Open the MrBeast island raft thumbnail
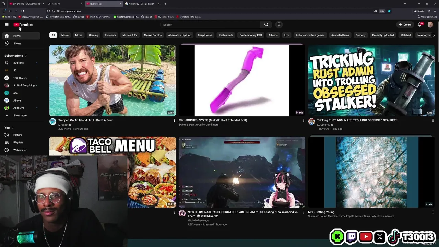This screenshot has width=439, height=247. [x=112, y=80]
